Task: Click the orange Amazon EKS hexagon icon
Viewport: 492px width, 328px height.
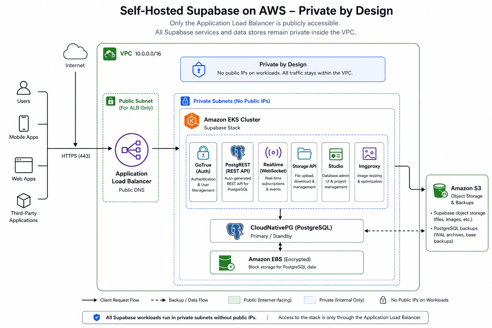Action: (192, 121)
